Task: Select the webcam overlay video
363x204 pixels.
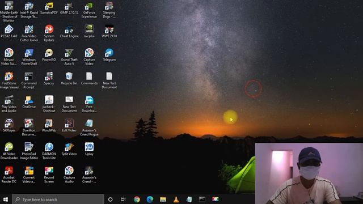Action: pos(309,173)
